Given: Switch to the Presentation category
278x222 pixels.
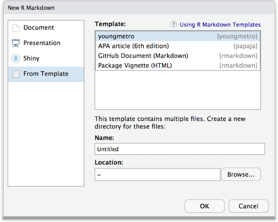Looking at the screenshot, I should click(42, 43).
